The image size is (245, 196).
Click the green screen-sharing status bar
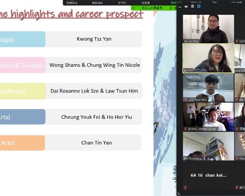point(154,8)
